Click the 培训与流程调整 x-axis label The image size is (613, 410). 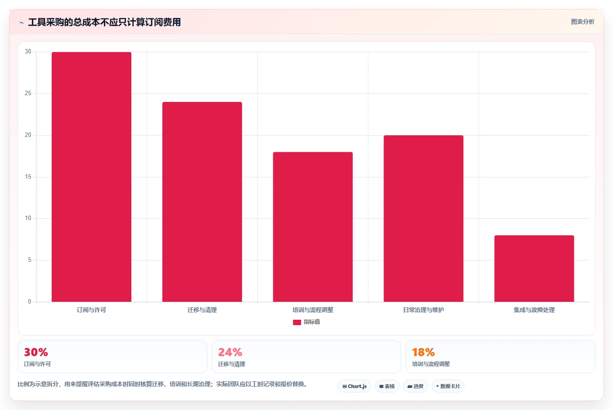point(313,310)
